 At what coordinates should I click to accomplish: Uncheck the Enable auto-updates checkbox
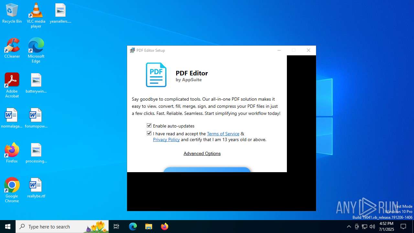149,126
